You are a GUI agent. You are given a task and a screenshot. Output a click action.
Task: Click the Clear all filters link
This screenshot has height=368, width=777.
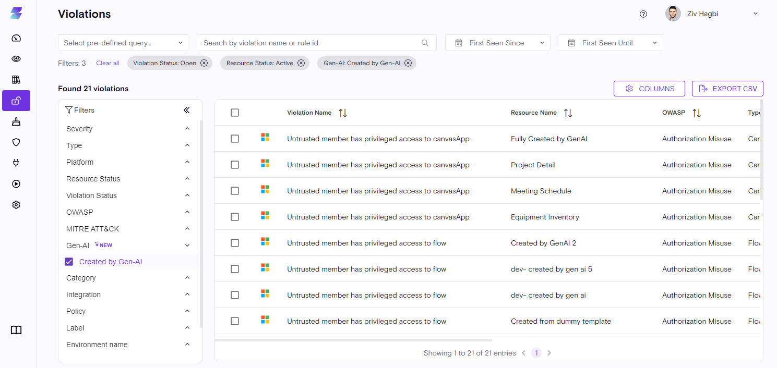(x=107, y=63)
